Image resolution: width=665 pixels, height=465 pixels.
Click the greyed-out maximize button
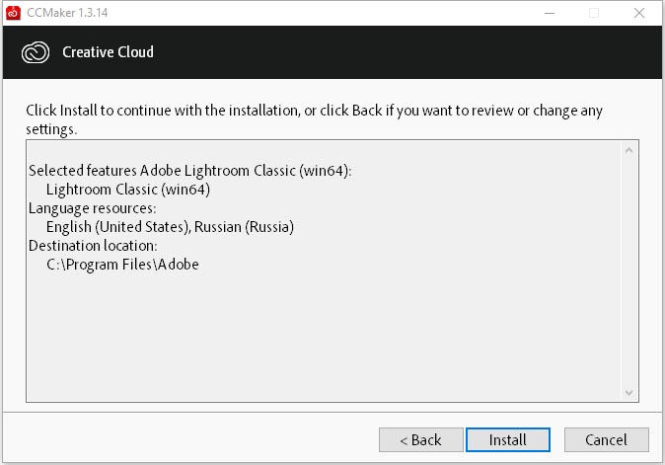tap(594, 13)
